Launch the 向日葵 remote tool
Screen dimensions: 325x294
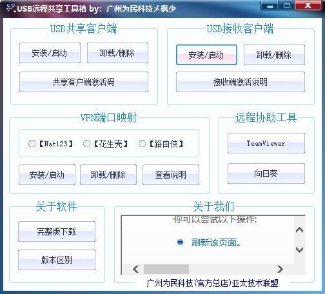[266, 173]
